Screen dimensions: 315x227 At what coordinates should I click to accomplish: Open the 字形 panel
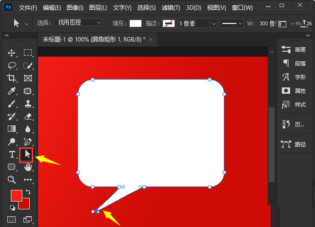click(x=295, y=77)
